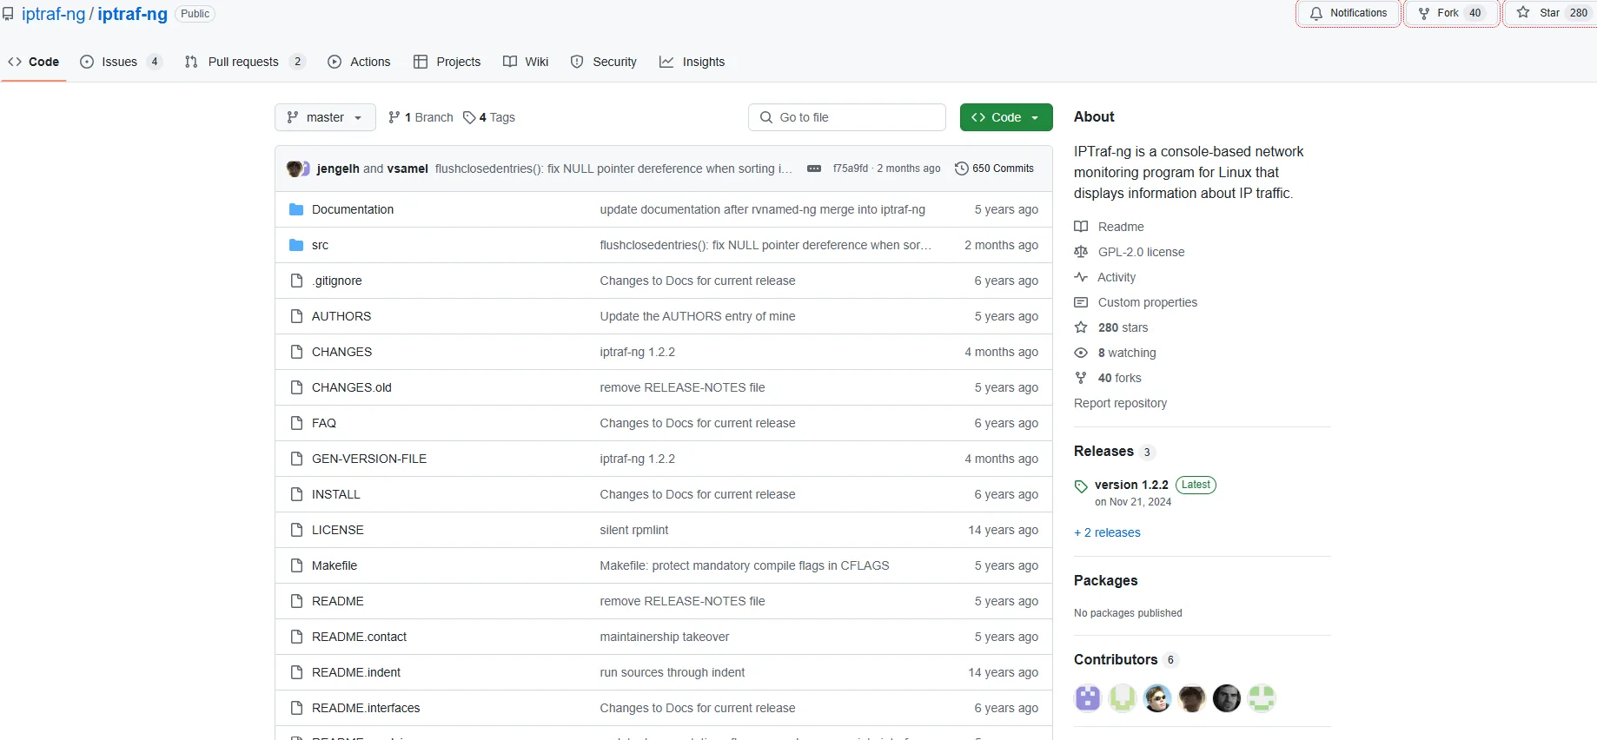Open the Makefile file

(x=335, y=565)
